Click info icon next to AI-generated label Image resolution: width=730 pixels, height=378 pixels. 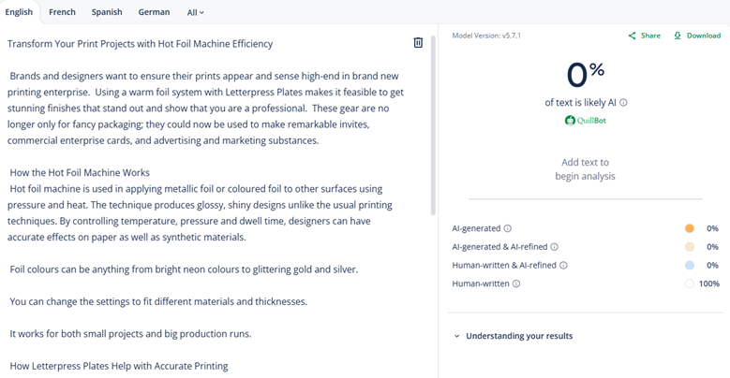tap(508, 228)
